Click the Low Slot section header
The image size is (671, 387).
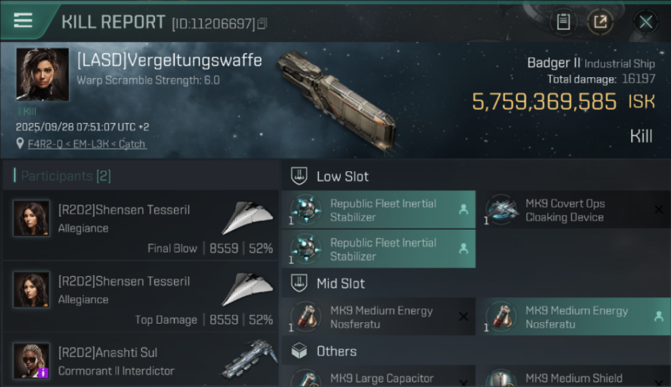coord(342,176)
